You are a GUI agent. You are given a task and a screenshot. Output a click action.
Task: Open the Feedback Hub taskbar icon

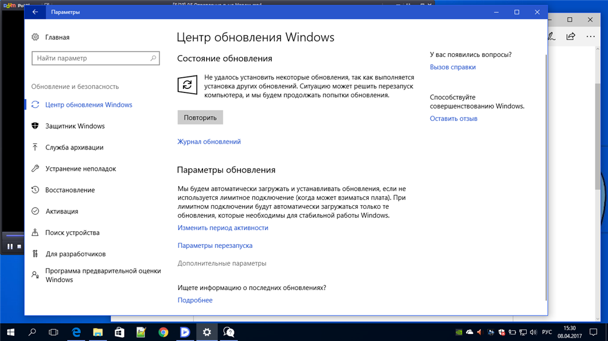(229, 332)
